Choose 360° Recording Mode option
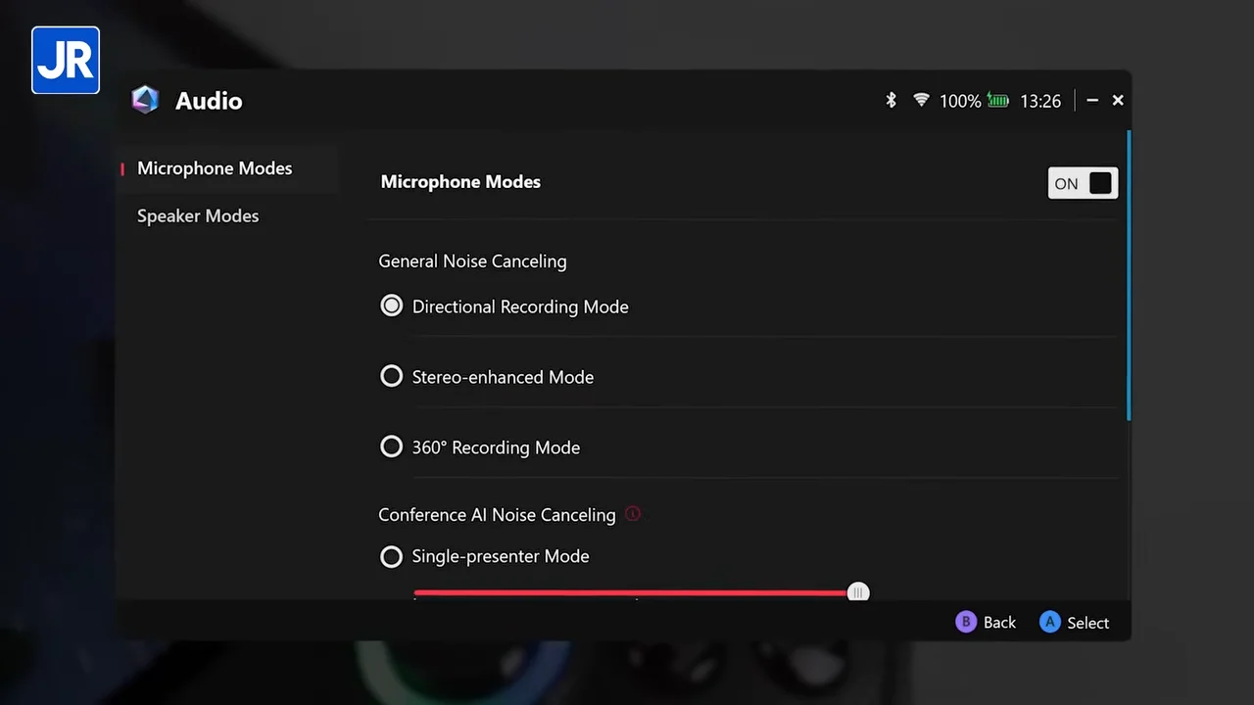Image resolution: width=1254 pixels, height=705 pixels. click(391, 447)
